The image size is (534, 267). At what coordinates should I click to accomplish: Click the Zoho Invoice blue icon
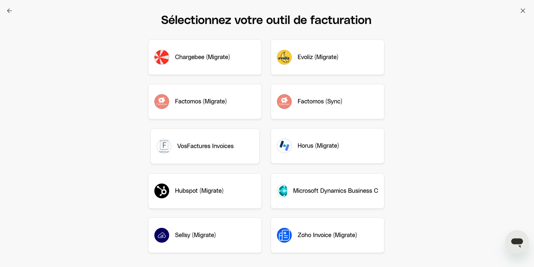pos(284,235)
